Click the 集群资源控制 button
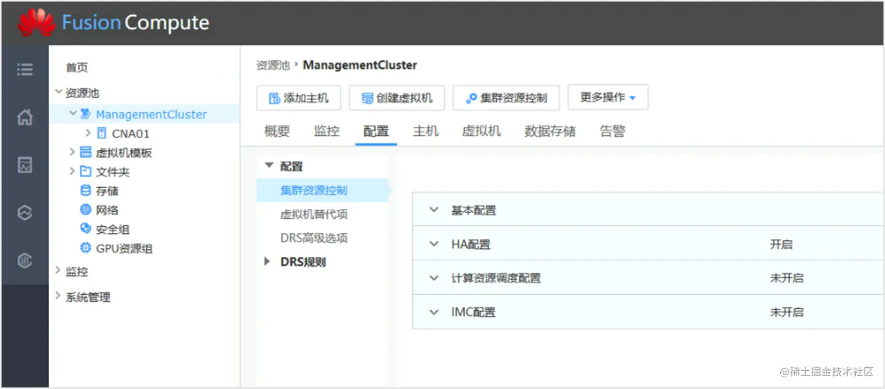The height and width of the screenshot is (389, 885). [506, 97]
